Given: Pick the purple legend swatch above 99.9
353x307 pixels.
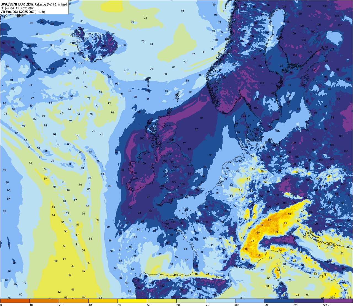Looking at the screenshot, I should click(x=338, y=301).
